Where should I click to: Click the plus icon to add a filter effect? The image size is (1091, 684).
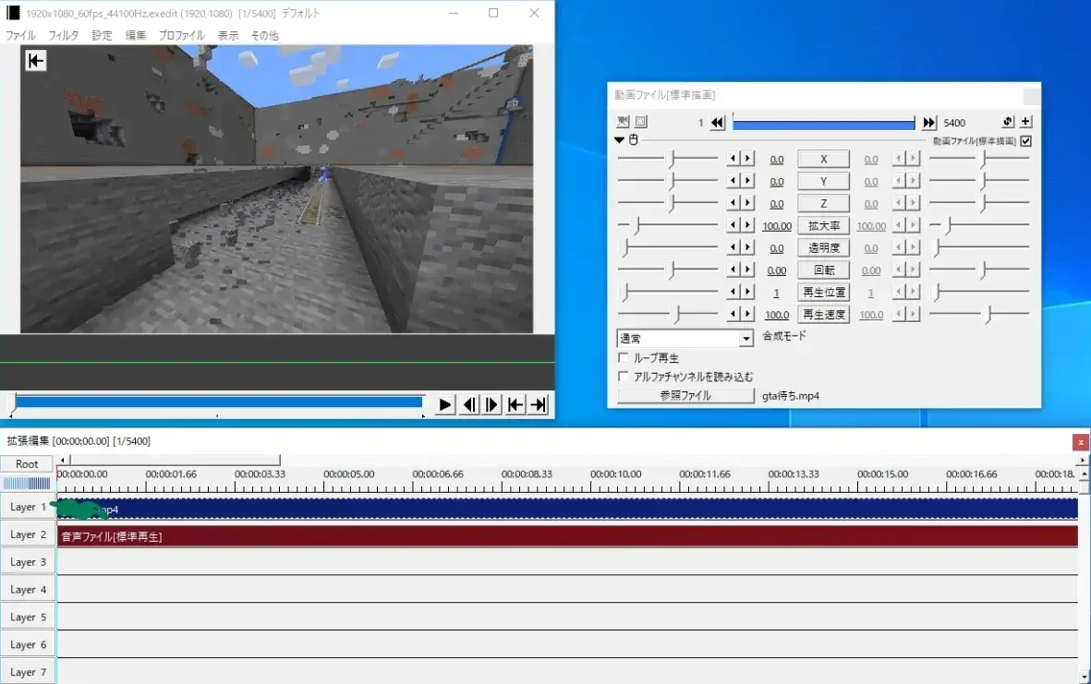pyautogui.click(x=1025, y=122)
